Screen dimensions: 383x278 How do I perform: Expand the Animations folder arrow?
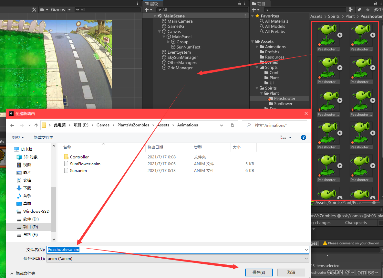(x=257, y=47)
